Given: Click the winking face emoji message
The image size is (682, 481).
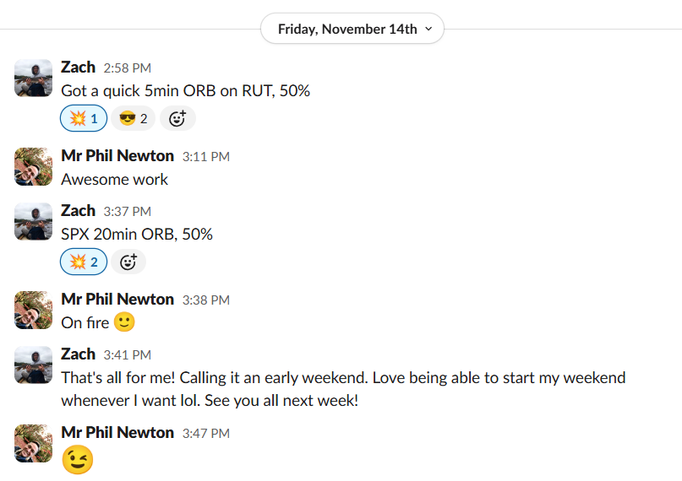Looking at the screenshot, I should (78, 460).
